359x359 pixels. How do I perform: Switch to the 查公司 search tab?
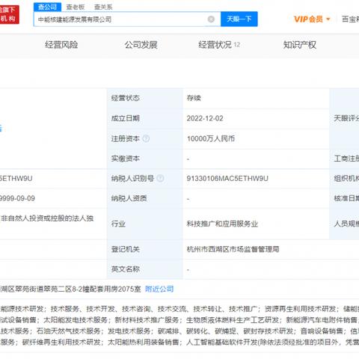[x=47, y=7]
